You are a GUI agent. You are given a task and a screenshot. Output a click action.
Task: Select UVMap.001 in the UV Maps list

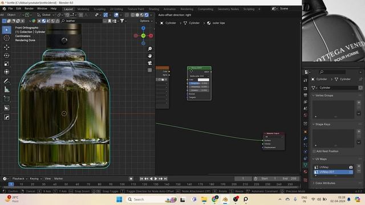pos(333,172)
